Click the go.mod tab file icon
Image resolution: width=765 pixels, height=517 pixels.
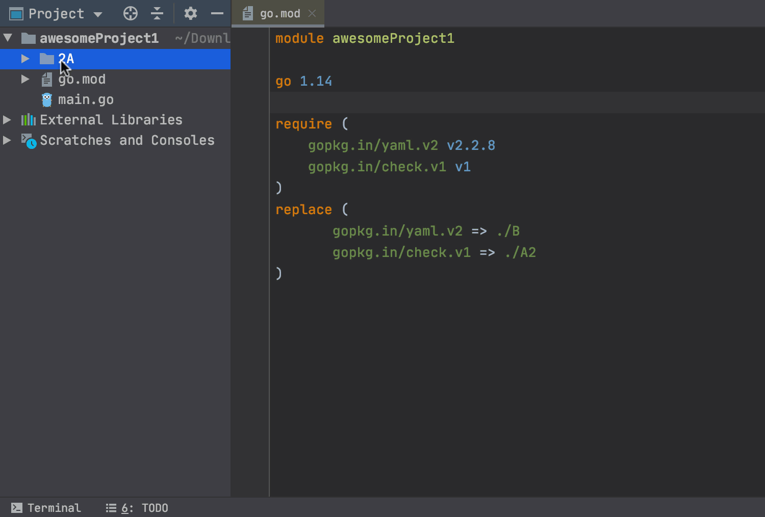[x=248, y=14]
